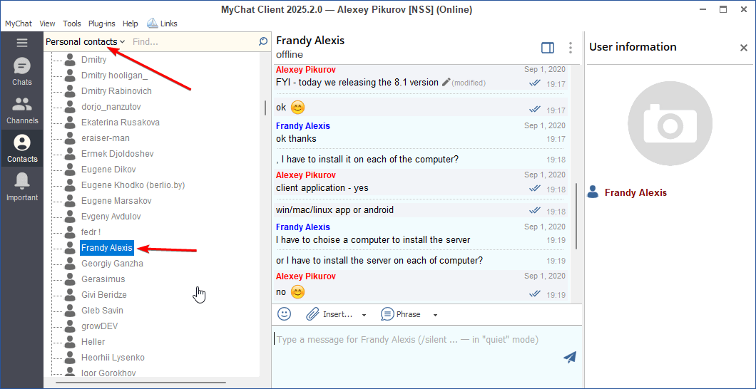Screen dimensions: 756x389
Task: Close the User information panel
Action: (x=743, y=48)
